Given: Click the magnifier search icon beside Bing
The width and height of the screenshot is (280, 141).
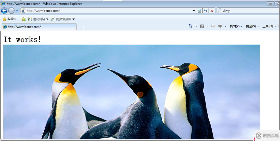Looking at the screenshot, I should point(220,11).
